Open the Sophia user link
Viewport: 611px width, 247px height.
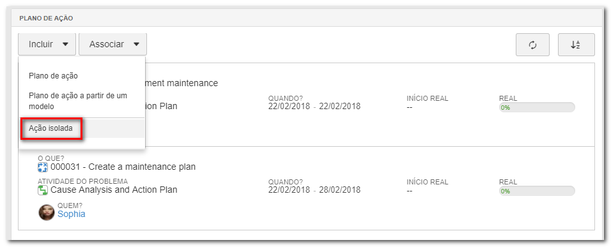(72, 214)
